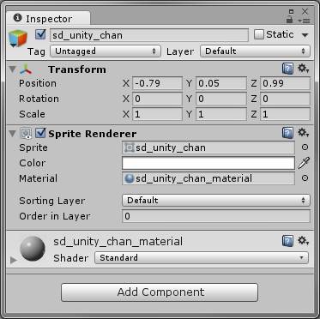This screenshot has height=319, width=320.
Task: Click the Rotation Z field
Action: 285,99
